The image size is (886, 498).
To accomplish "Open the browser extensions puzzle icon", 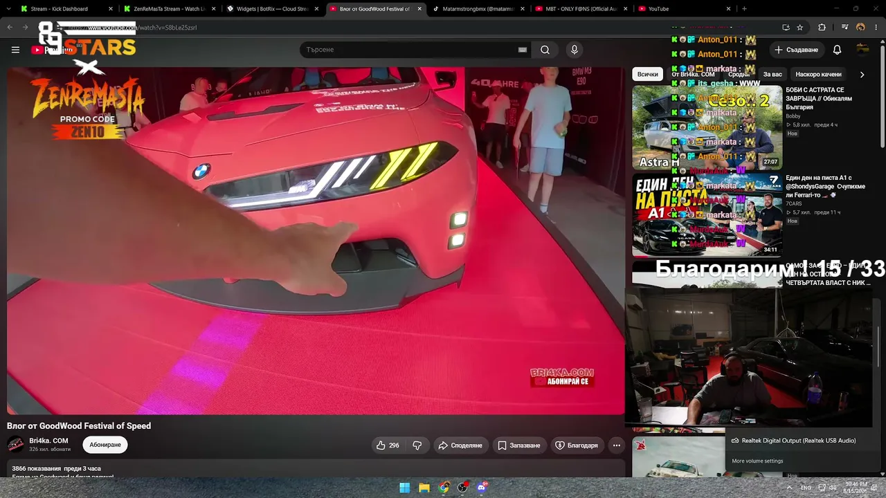I will tap(822, 28).
